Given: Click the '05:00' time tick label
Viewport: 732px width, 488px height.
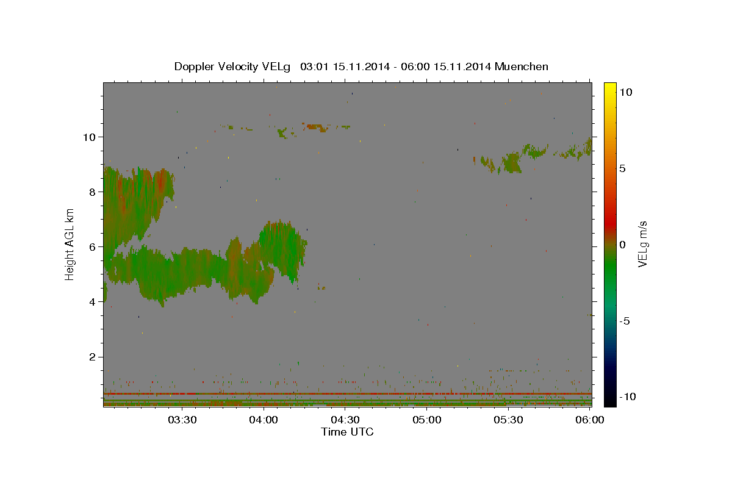Looking at the screenshot, I should (x=427, y=420).
